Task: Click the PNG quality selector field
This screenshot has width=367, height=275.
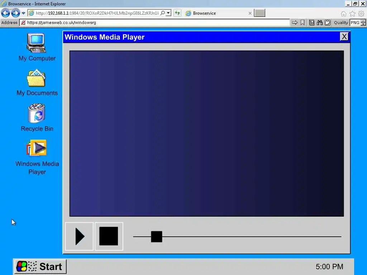Action: click(x=355, y=23)
